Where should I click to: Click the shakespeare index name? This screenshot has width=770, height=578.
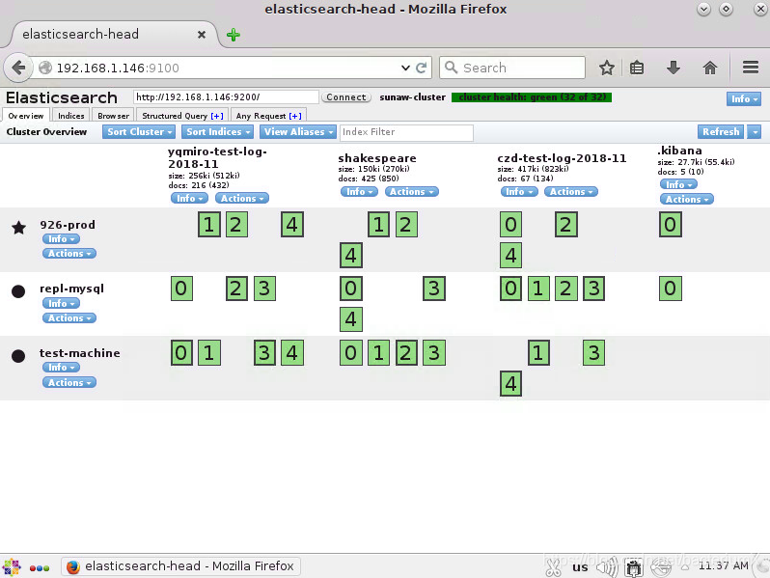tap(377, 158)
